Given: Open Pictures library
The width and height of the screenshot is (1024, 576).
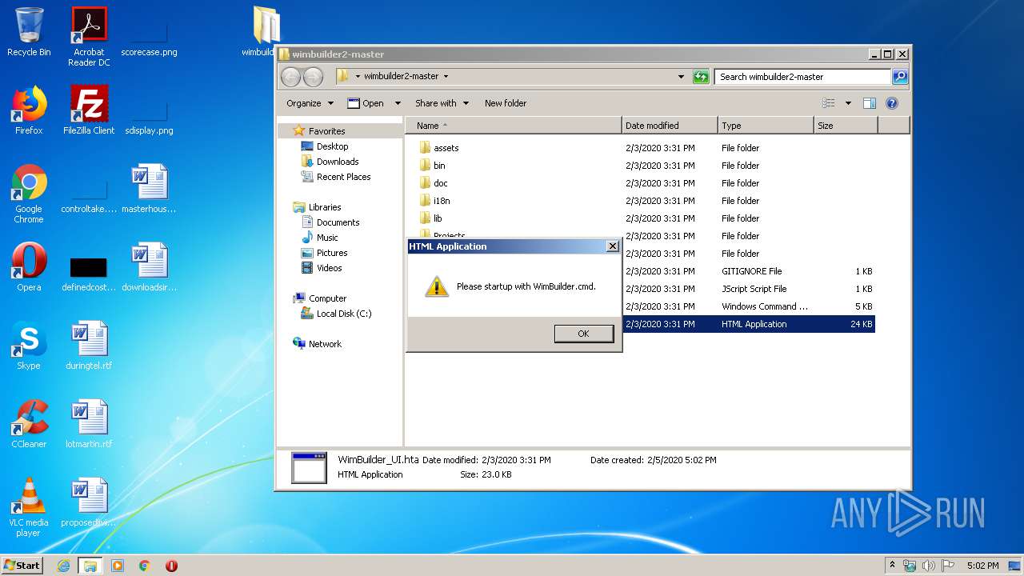Looking at the screenshot, I should (x=324, y=253).
